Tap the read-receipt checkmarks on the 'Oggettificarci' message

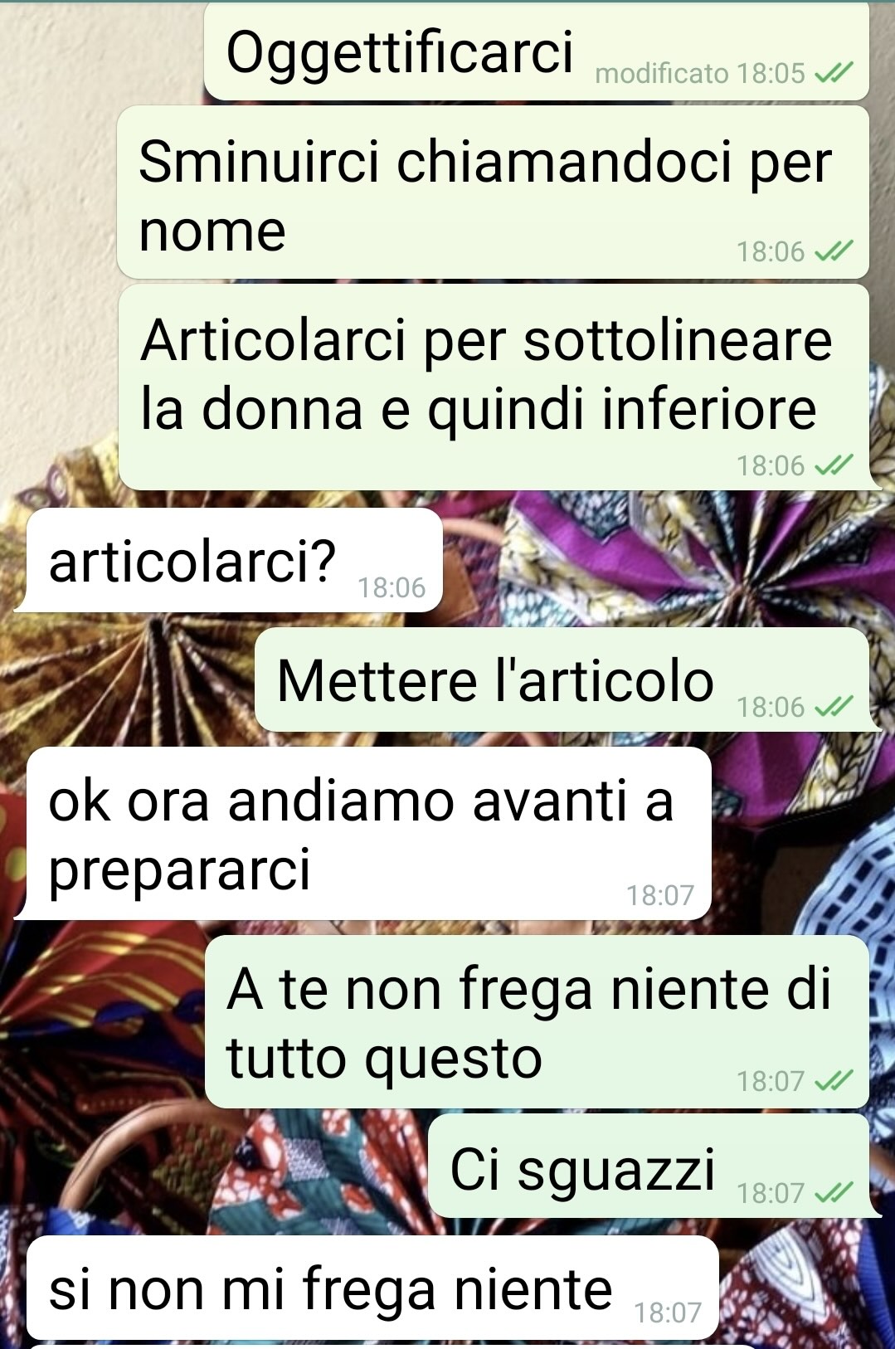point(834,75)
